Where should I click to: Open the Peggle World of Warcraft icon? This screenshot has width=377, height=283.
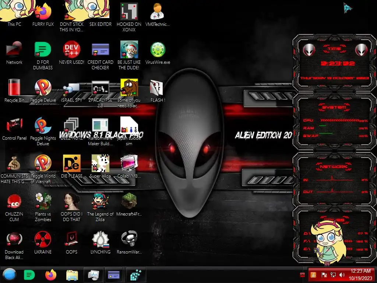tap(43, 169)
